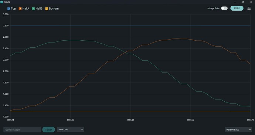Enable the Interpolate switch
The height and width of the screenshot is (135, 255).
tap(224, 8)
